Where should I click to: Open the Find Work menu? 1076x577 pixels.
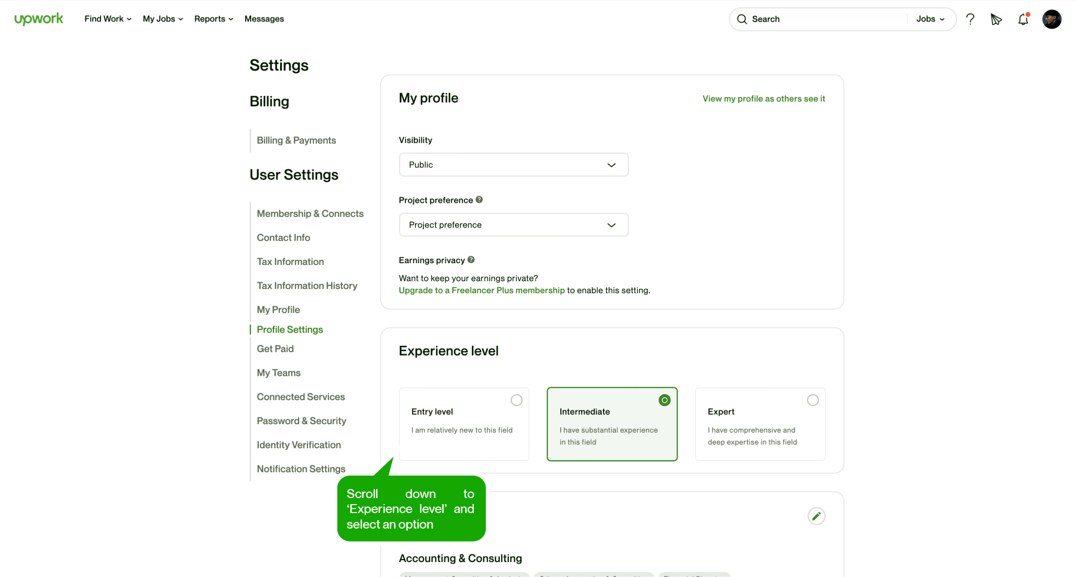pyautogui.click(x=107, y=19)
